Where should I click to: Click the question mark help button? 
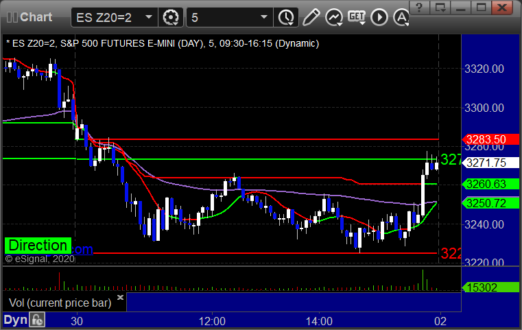[x=420, y=8]
